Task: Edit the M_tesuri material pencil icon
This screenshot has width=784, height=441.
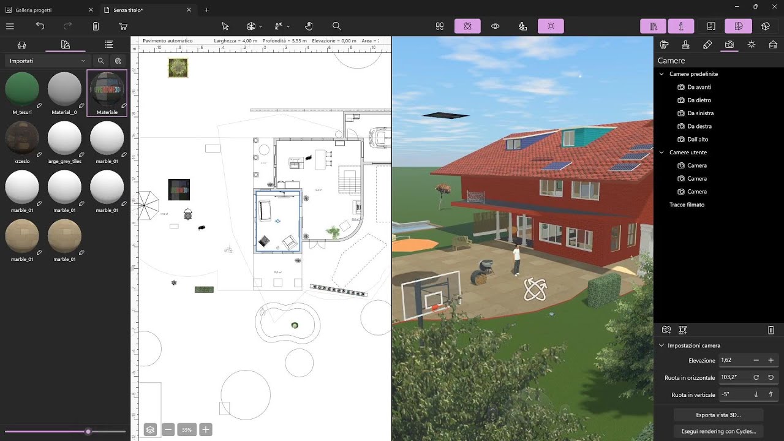Action: click(x=39, y=105)
